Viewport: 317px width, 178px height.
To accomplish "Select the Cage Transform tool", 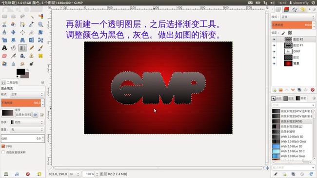I will coord(40,40).
